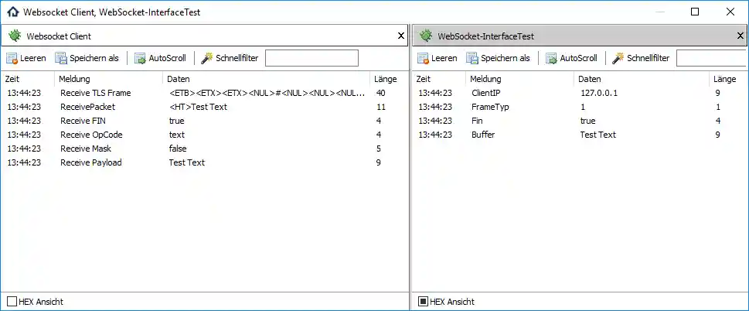Sort by Zeit column in WebSocket-InterfaceTest

pyautogui.click(x=439, y=79)
